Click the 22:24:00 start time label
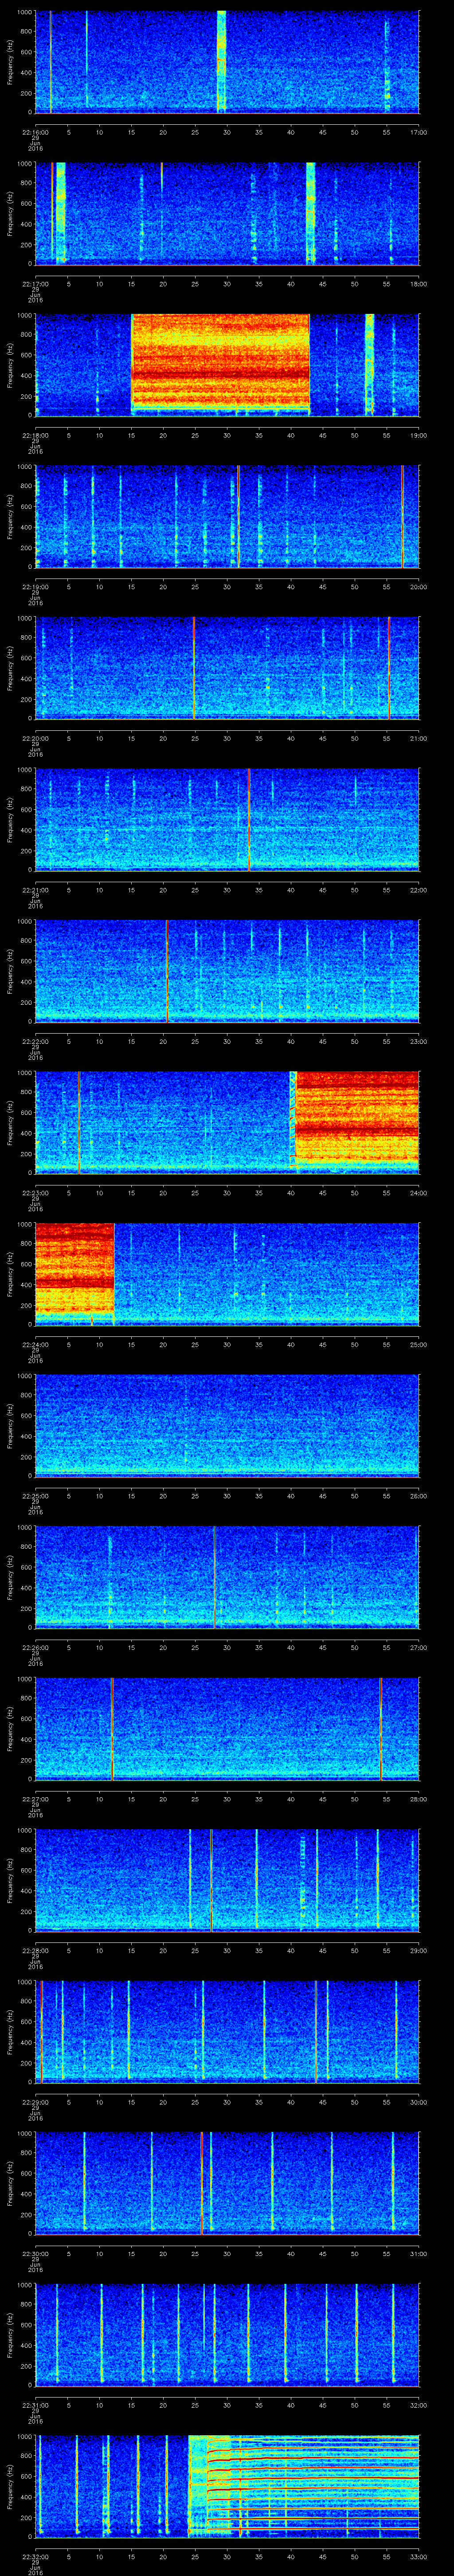This screenshot has height=2576, width=454. (35, 1344)
